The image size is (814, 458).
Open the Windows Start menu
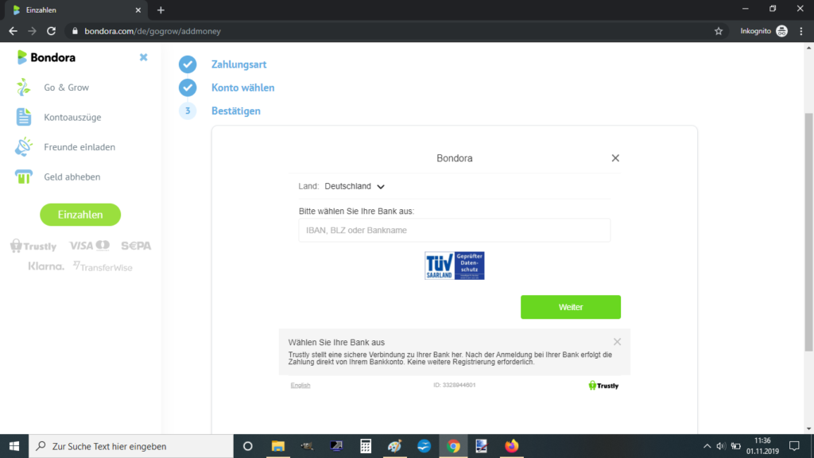click(14, 446)
